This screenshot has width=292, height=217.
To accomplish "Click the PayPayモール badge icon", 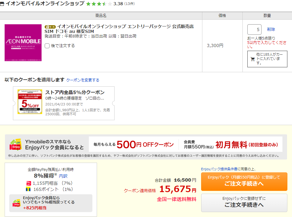I will click(50, 27).
